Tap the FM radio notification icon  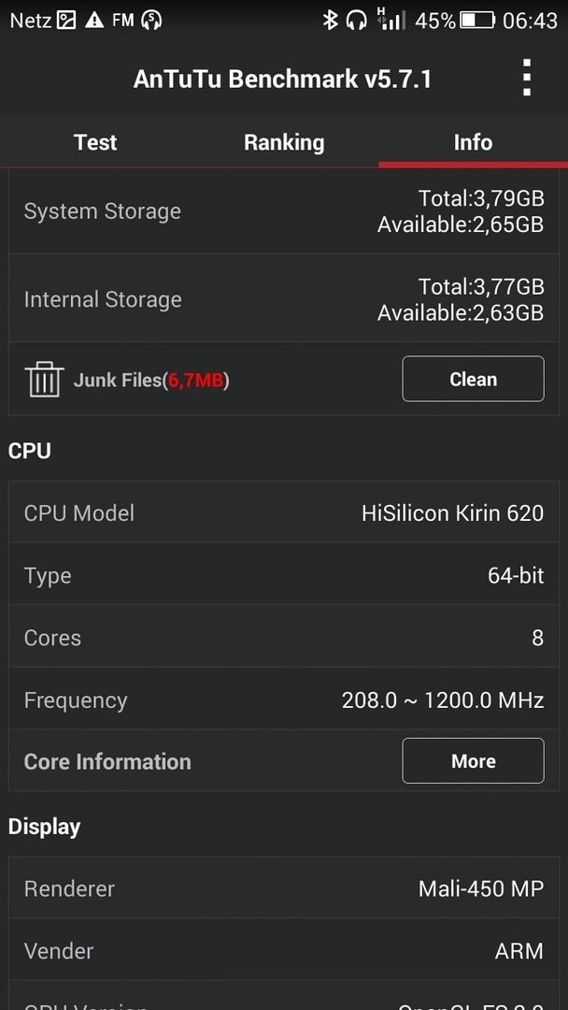[123, 21]
